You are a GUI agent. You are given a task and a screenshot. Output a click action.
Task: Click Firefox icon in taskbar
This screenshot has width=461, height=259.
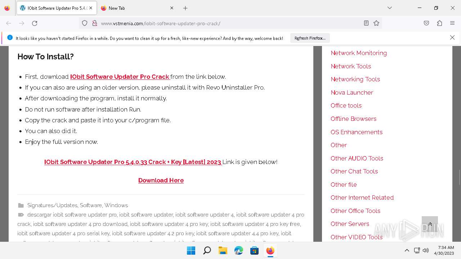click(x=270, y=250)
